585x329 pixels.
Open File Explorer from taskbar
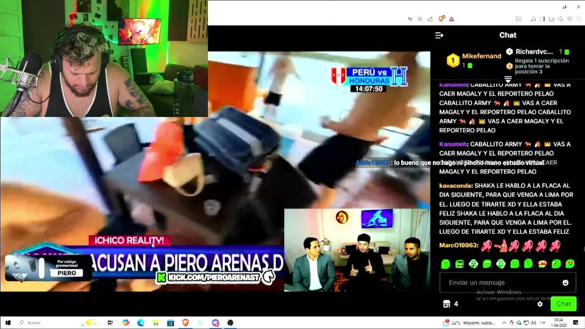pos(155,323)
